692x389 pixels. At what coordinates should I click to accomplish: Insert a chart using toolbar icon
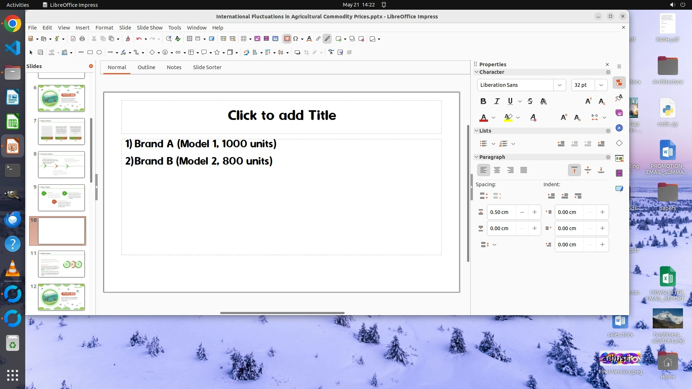(275, 39)
